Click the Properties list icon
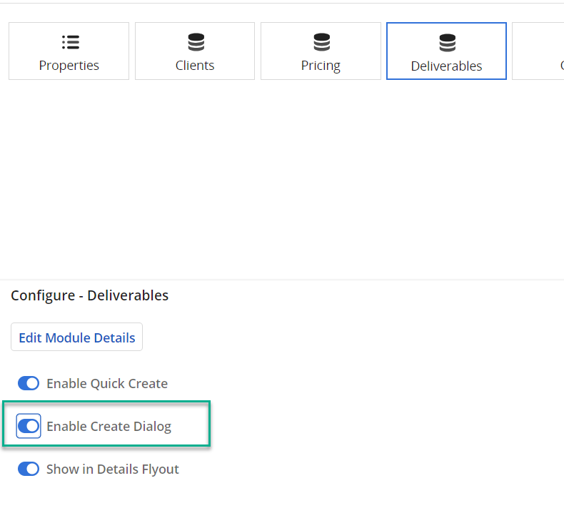This screenshot has height=518, width=564. [x=70, y=42]
